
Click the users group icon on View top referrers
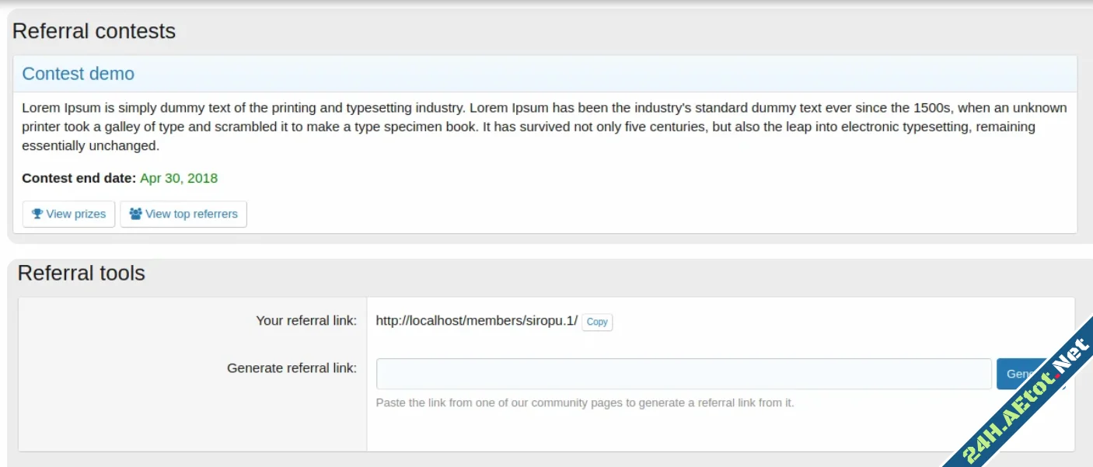pos(135,214)
